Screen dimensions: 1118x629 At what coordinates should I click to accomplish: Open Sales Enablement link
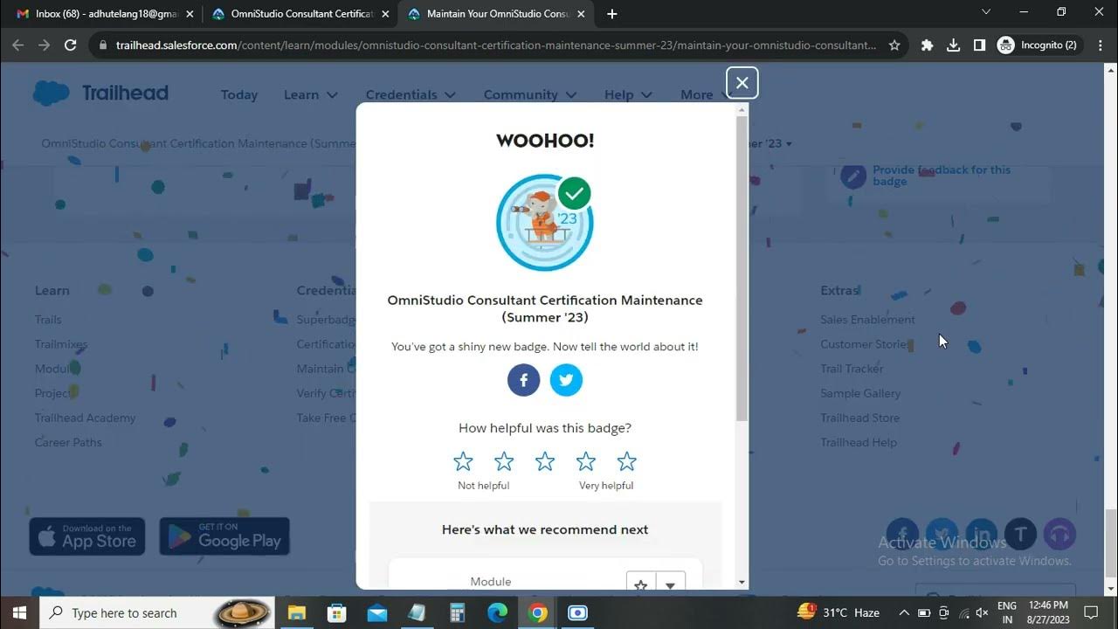[x=867, y=320]
